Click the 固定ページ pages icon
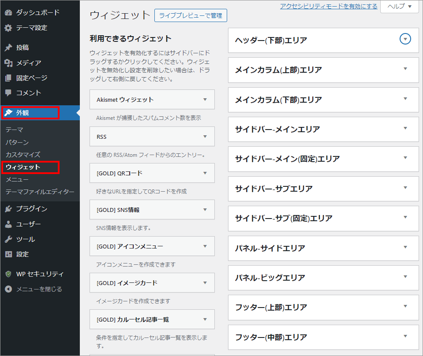The width and height of the screenshot is (423, 356). coord(8,78)
